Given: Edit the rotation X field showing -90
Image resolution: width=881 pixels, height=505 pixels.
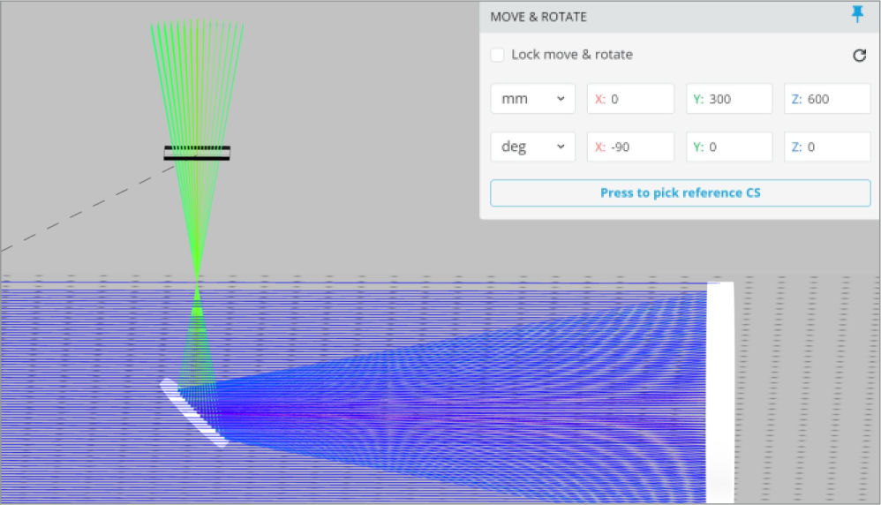Looking at the screenshot, I should [630, 147].
